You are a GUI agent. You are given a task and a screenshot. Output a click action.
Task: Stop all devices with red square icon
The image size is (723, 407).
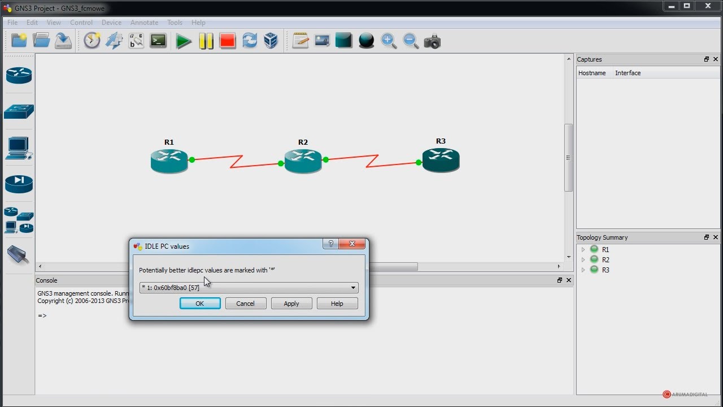click(x=228, y=41)
